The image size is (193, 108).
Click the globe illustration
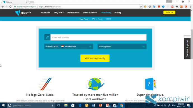tap(95, 84)
